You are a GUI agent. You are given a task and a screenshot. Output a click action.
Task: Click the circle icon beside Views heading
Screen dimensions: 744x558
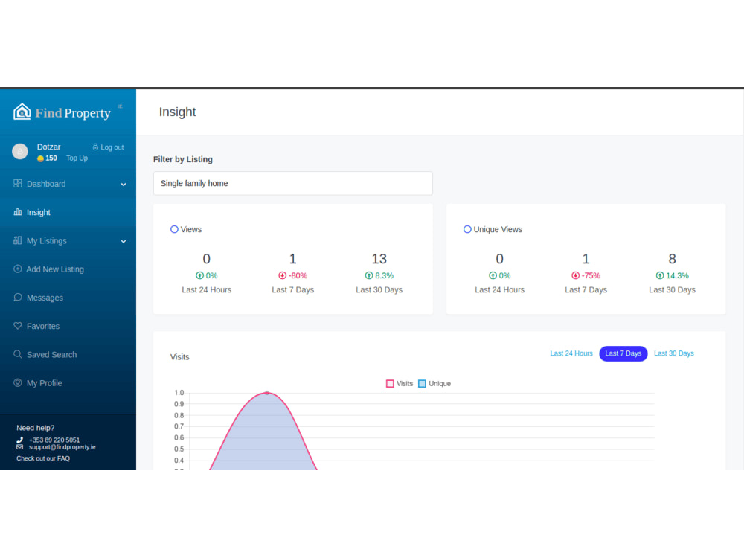click(x=174, y=229)
